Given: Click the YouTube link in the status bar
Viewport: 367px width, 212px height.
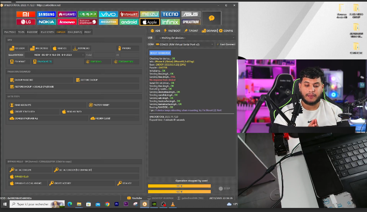Looking at the screenshot, I should pos(135,198).
